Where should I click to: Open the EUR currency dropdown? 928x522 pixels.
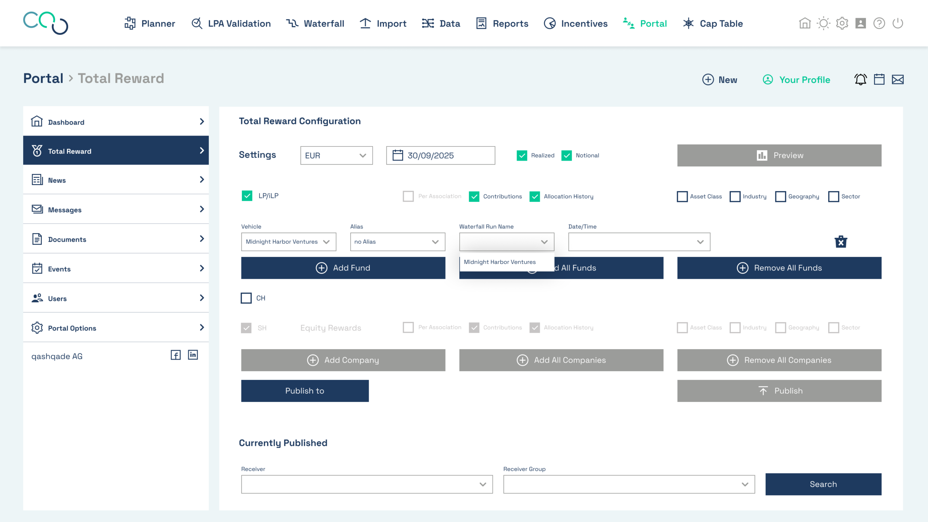tap(336, 156)
